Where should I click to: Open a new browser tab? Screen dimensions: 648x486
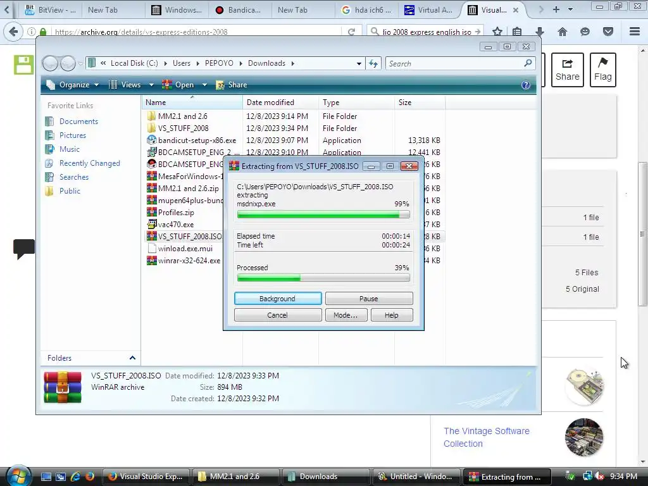[556, 9]
